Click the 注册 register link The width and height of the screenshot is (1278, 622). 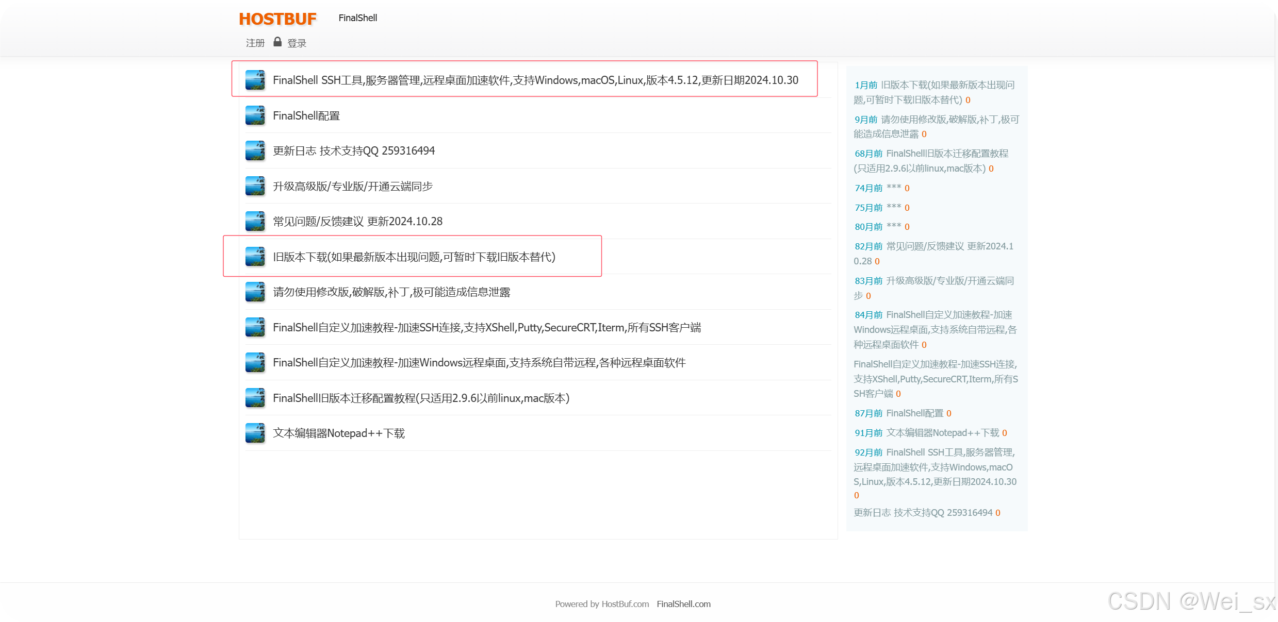tap(255, 43)
